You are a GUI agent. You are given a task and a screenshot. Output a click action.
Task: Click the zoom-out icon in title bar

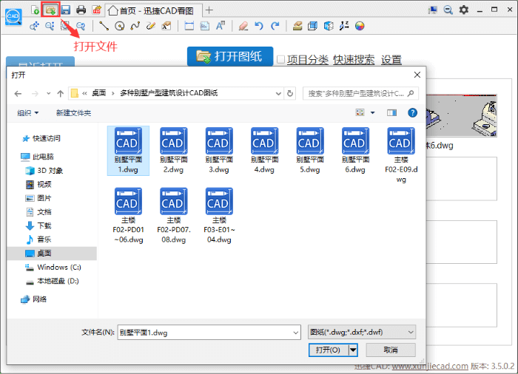pyautogui.click(x=448, y=10)
